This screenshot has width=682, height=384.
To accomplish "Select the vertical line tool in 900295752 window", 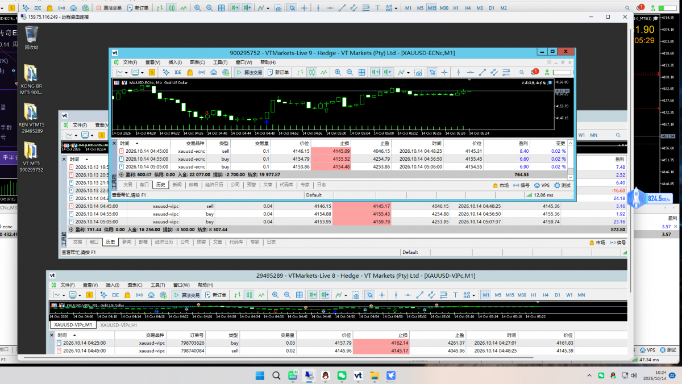I will [x=458, y=72].
